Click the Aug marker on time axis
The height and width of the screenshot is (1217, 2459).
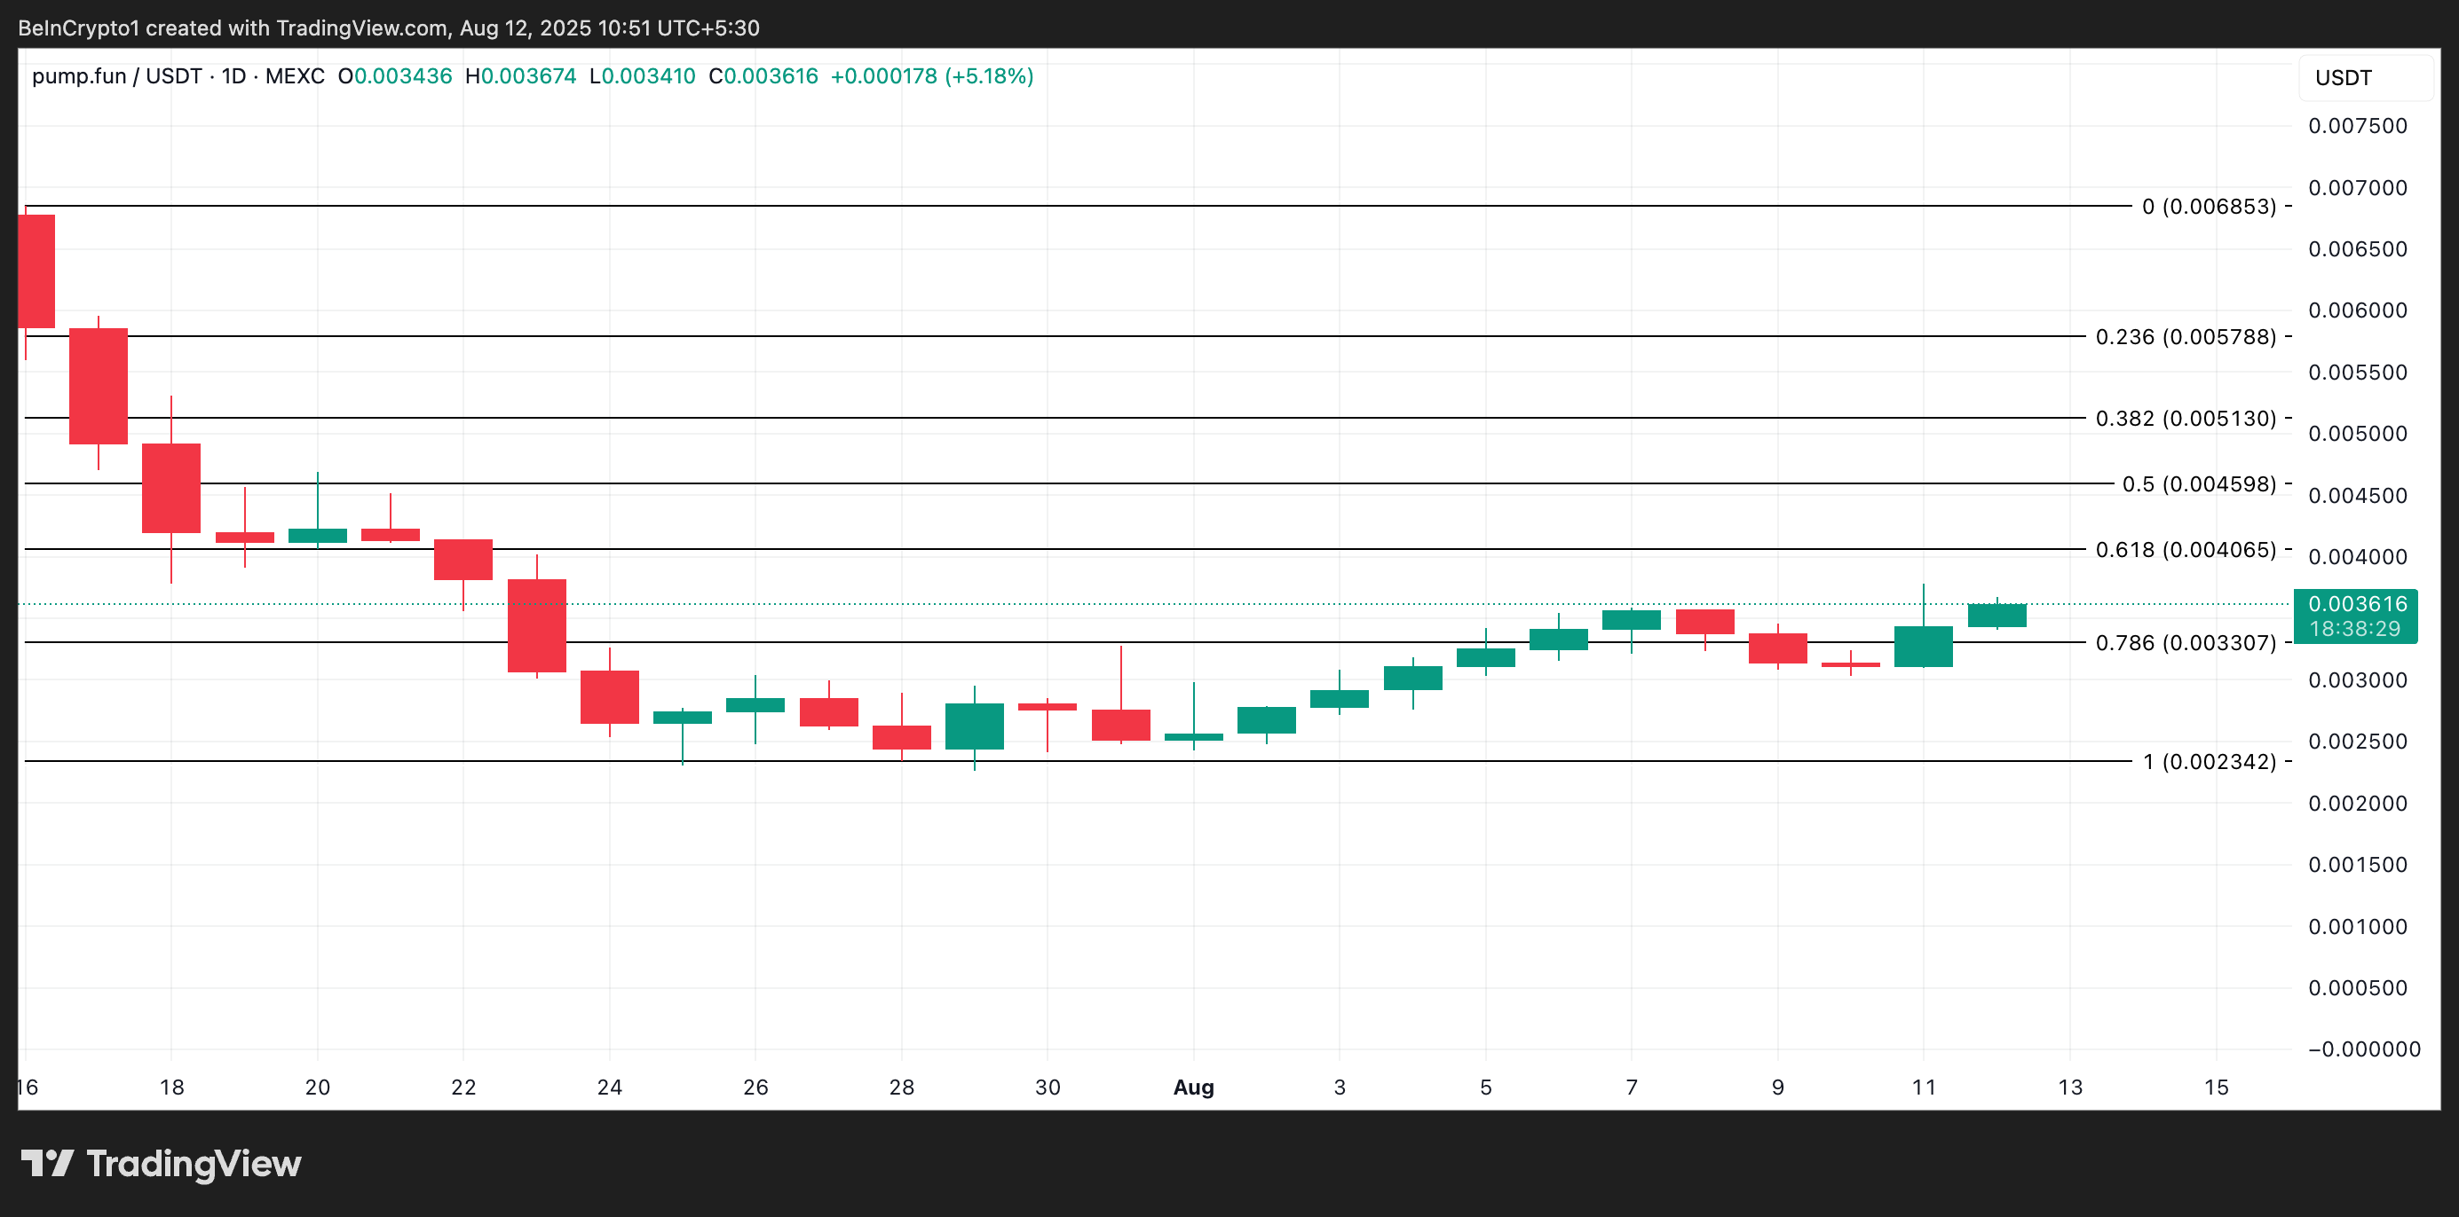[1193, 1087]
